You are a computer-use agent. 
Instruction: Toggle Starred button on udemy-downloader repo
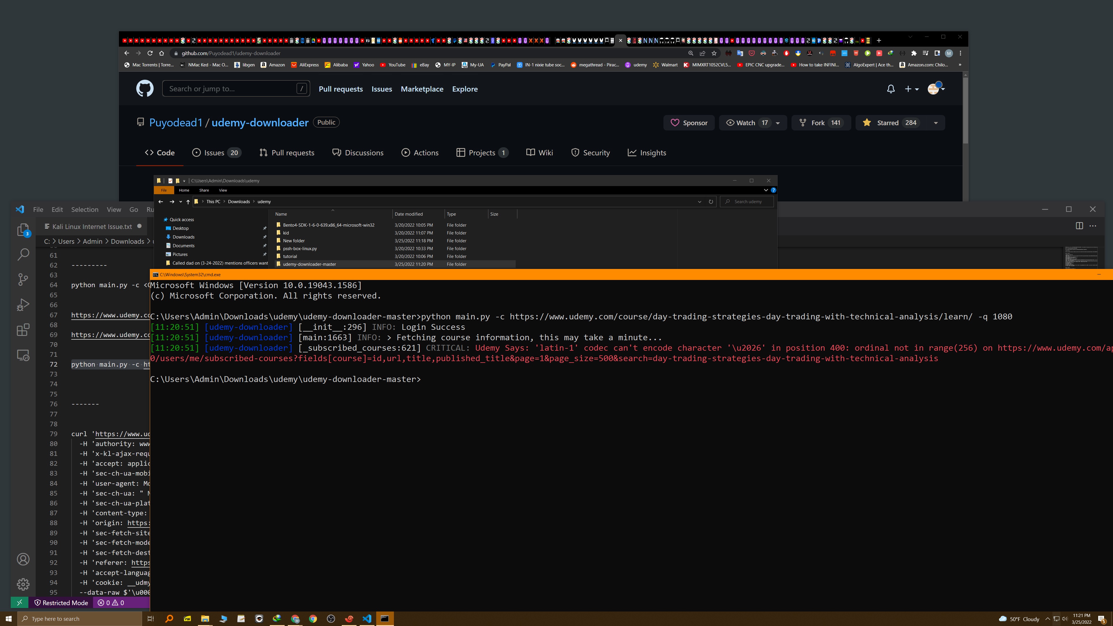[887, 123]
